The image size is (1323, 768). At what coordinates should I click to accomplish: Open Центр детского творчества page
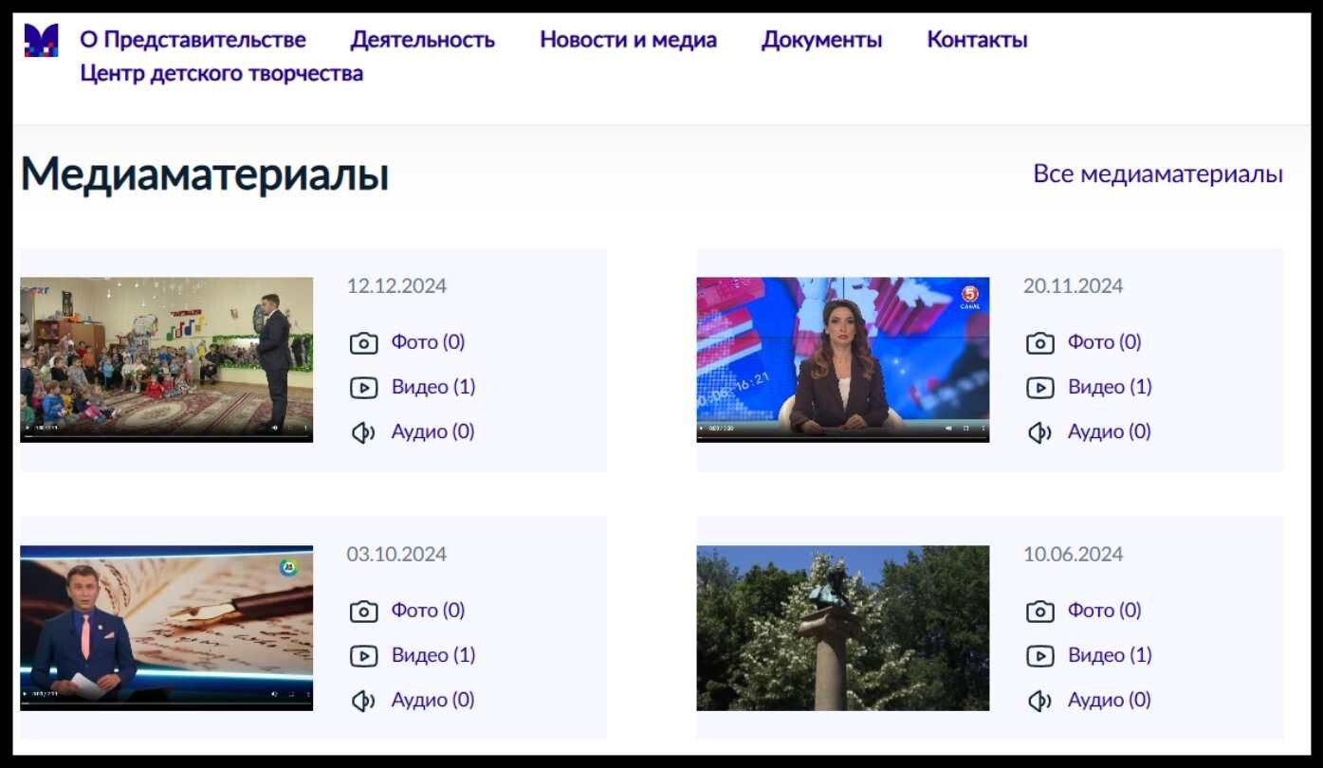pos(221,73)
